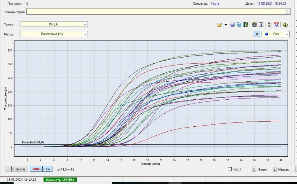
Task: Adjust the Линия line thickness stepper
Action: tap(254, 169)
